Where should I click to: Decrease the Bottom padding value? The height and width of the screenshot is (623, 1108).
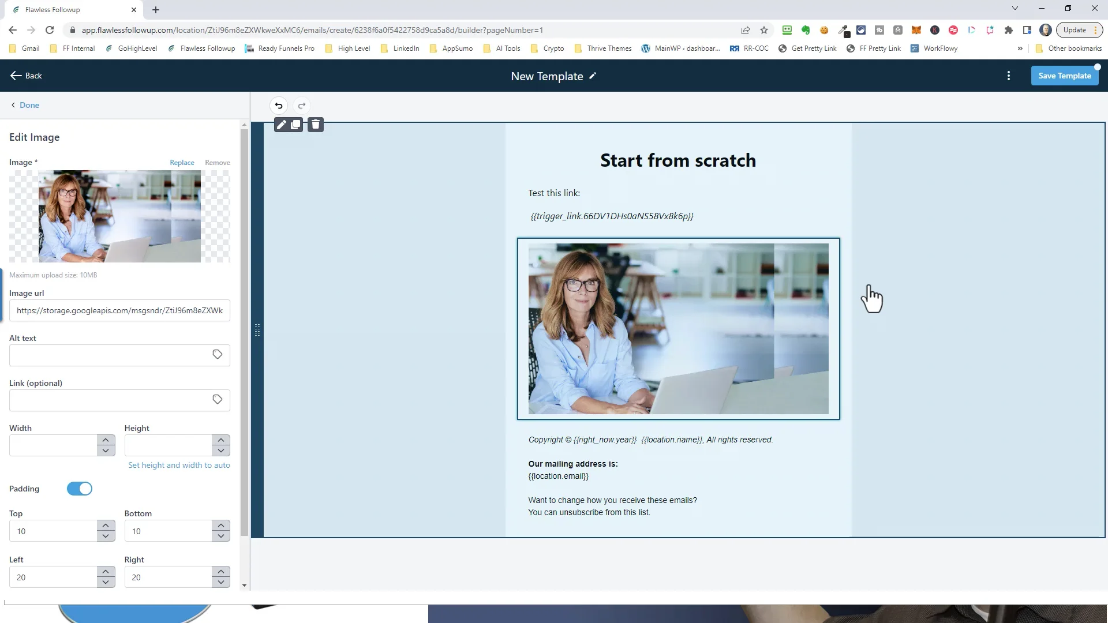[x=221, y=536]
